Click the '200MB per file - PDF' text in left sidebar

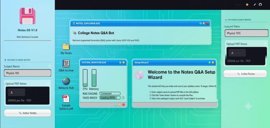click(19, 101)
